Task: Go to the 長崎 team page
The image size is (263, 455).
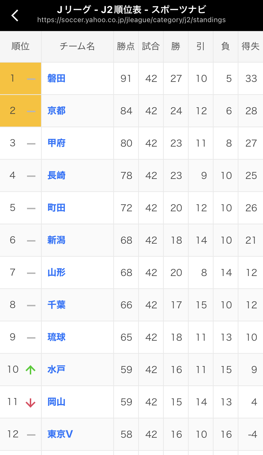Action: click(56, 175)
